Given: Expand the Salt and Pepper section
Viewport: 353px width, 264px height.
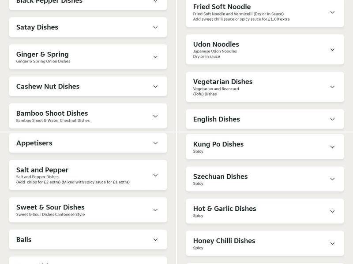Looking at the screenshot, I should pyautogui.click(x=155, y=175).
